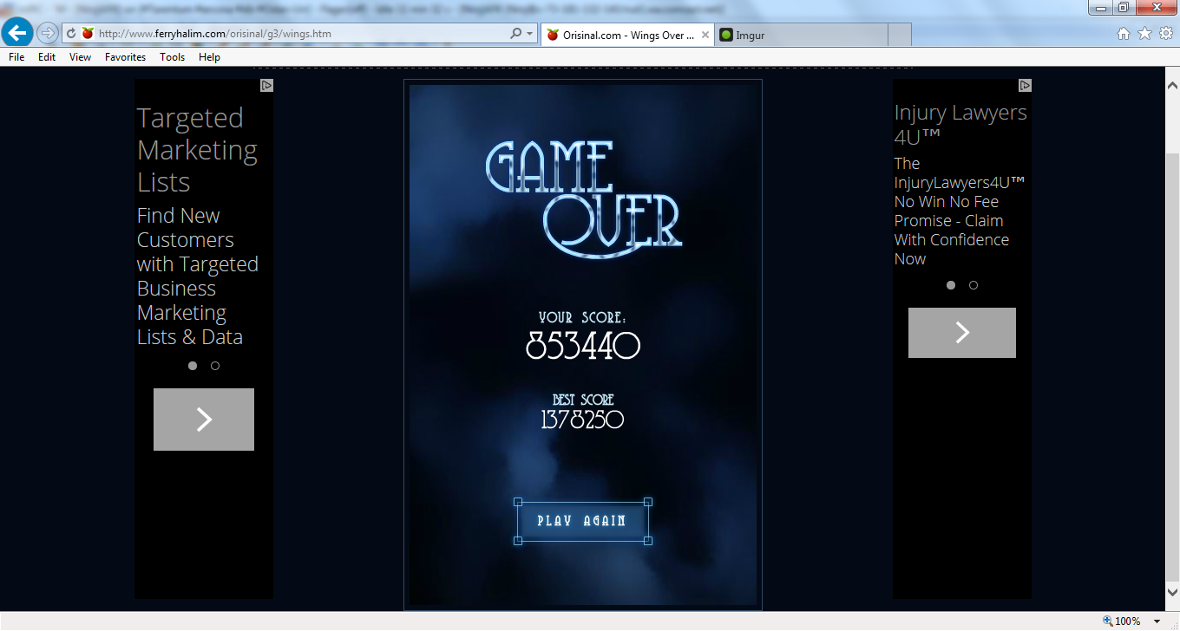This screenshot has width=1180, height=631.
Task: Refresh the page with reload icon
Action: tap(71, 34)
